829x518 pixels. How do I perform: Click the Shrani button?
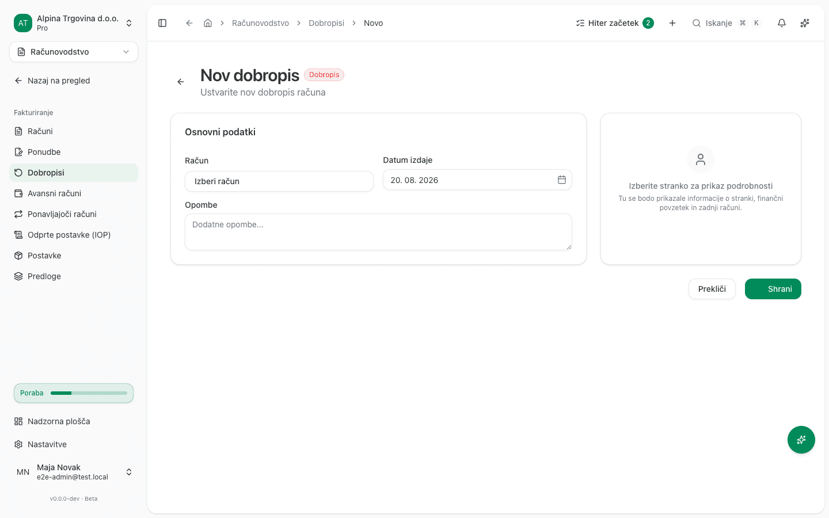(773, 289)
